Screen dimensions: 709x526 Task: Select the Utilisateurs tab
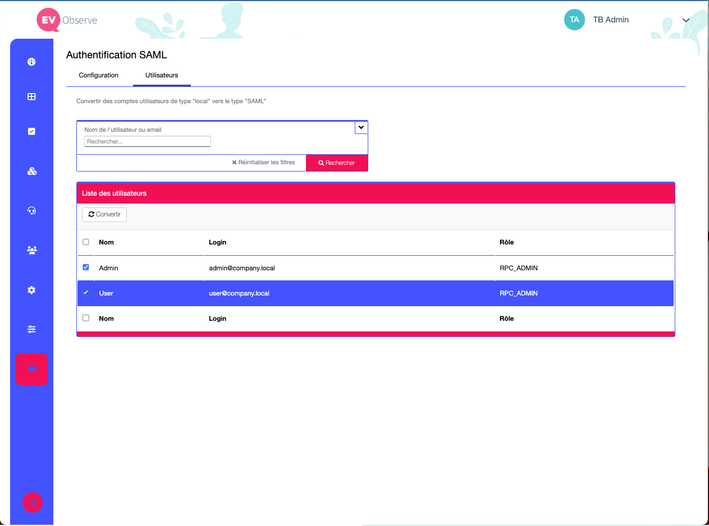point(162,75)
